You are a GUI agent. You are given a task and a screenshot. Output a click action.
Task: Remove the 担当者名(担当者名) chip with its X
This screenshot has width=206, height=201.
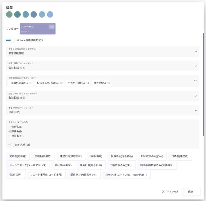coord(62,83)
